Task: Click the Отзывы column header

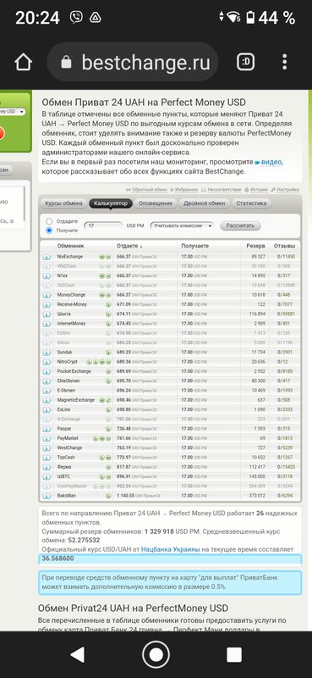Action: click(285, 246)
